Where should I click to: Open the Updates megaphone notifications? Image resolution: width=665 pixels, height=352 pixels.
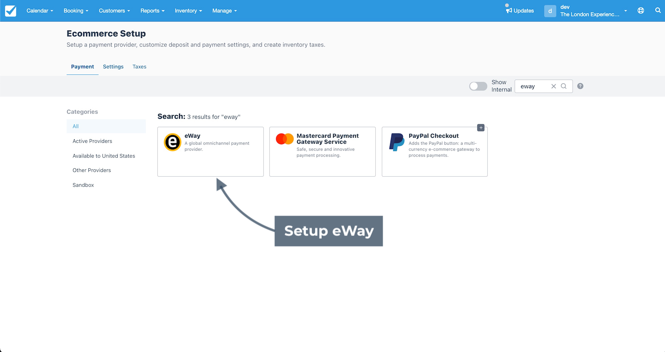tap(520, 11)
